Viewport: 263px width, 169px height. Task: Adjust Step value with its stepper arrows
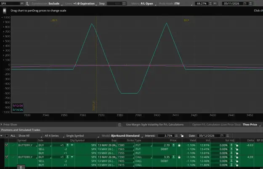point(124,3)
